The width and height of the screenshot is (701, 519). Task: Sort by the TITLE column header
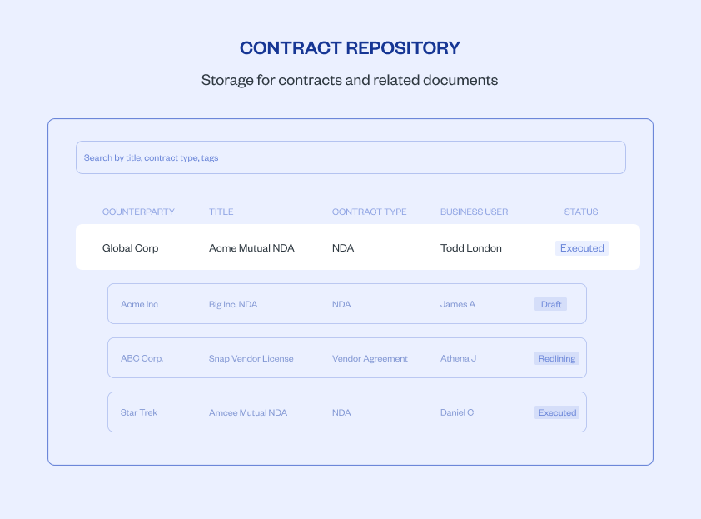(221, 212)
